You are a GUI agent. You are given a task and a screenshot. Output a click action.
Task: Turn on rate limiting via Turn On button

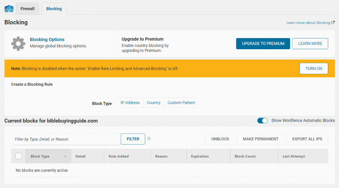(x=314, y=68)
